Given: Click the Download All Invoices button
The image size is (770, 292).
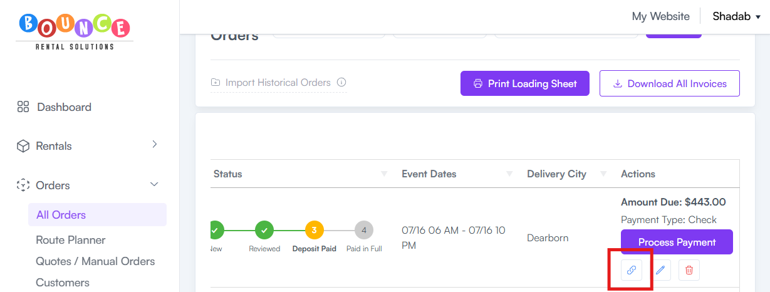Looking at the screenshot, I should click(x=670, y=83).
